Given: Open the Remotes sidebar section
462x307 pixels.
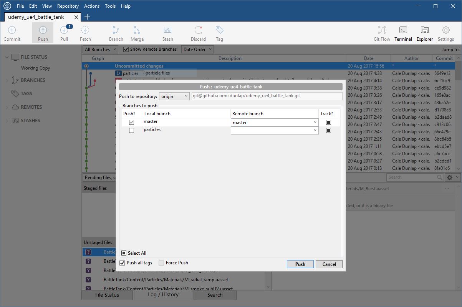Looking at the screenshot, I should click(x=31, y=107).
